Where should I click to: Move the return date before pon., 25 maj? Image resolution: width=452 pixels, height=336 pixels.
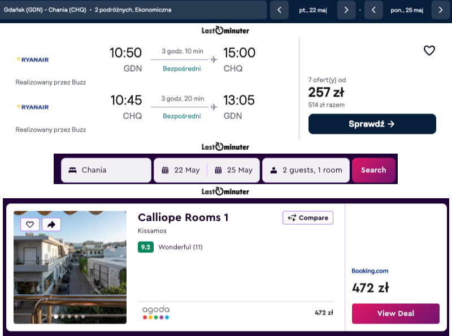373,10
